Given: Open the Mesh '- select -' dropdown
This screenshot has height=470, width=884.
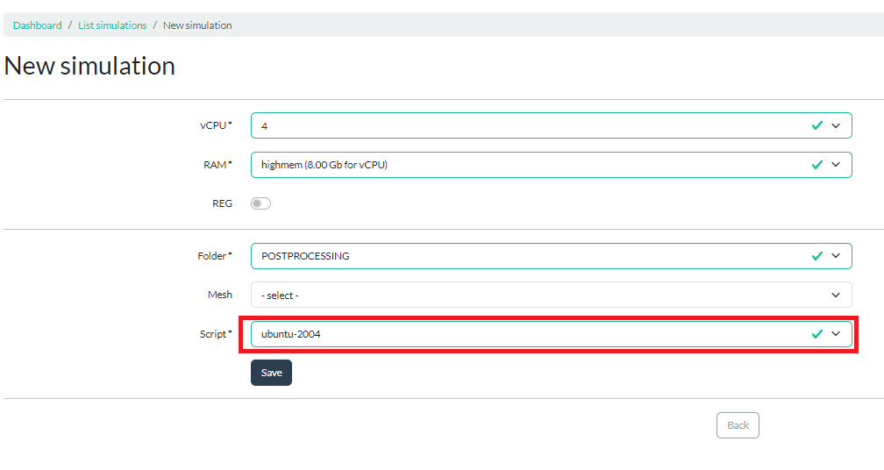Looking at the screenshot, I should (552, 295).
